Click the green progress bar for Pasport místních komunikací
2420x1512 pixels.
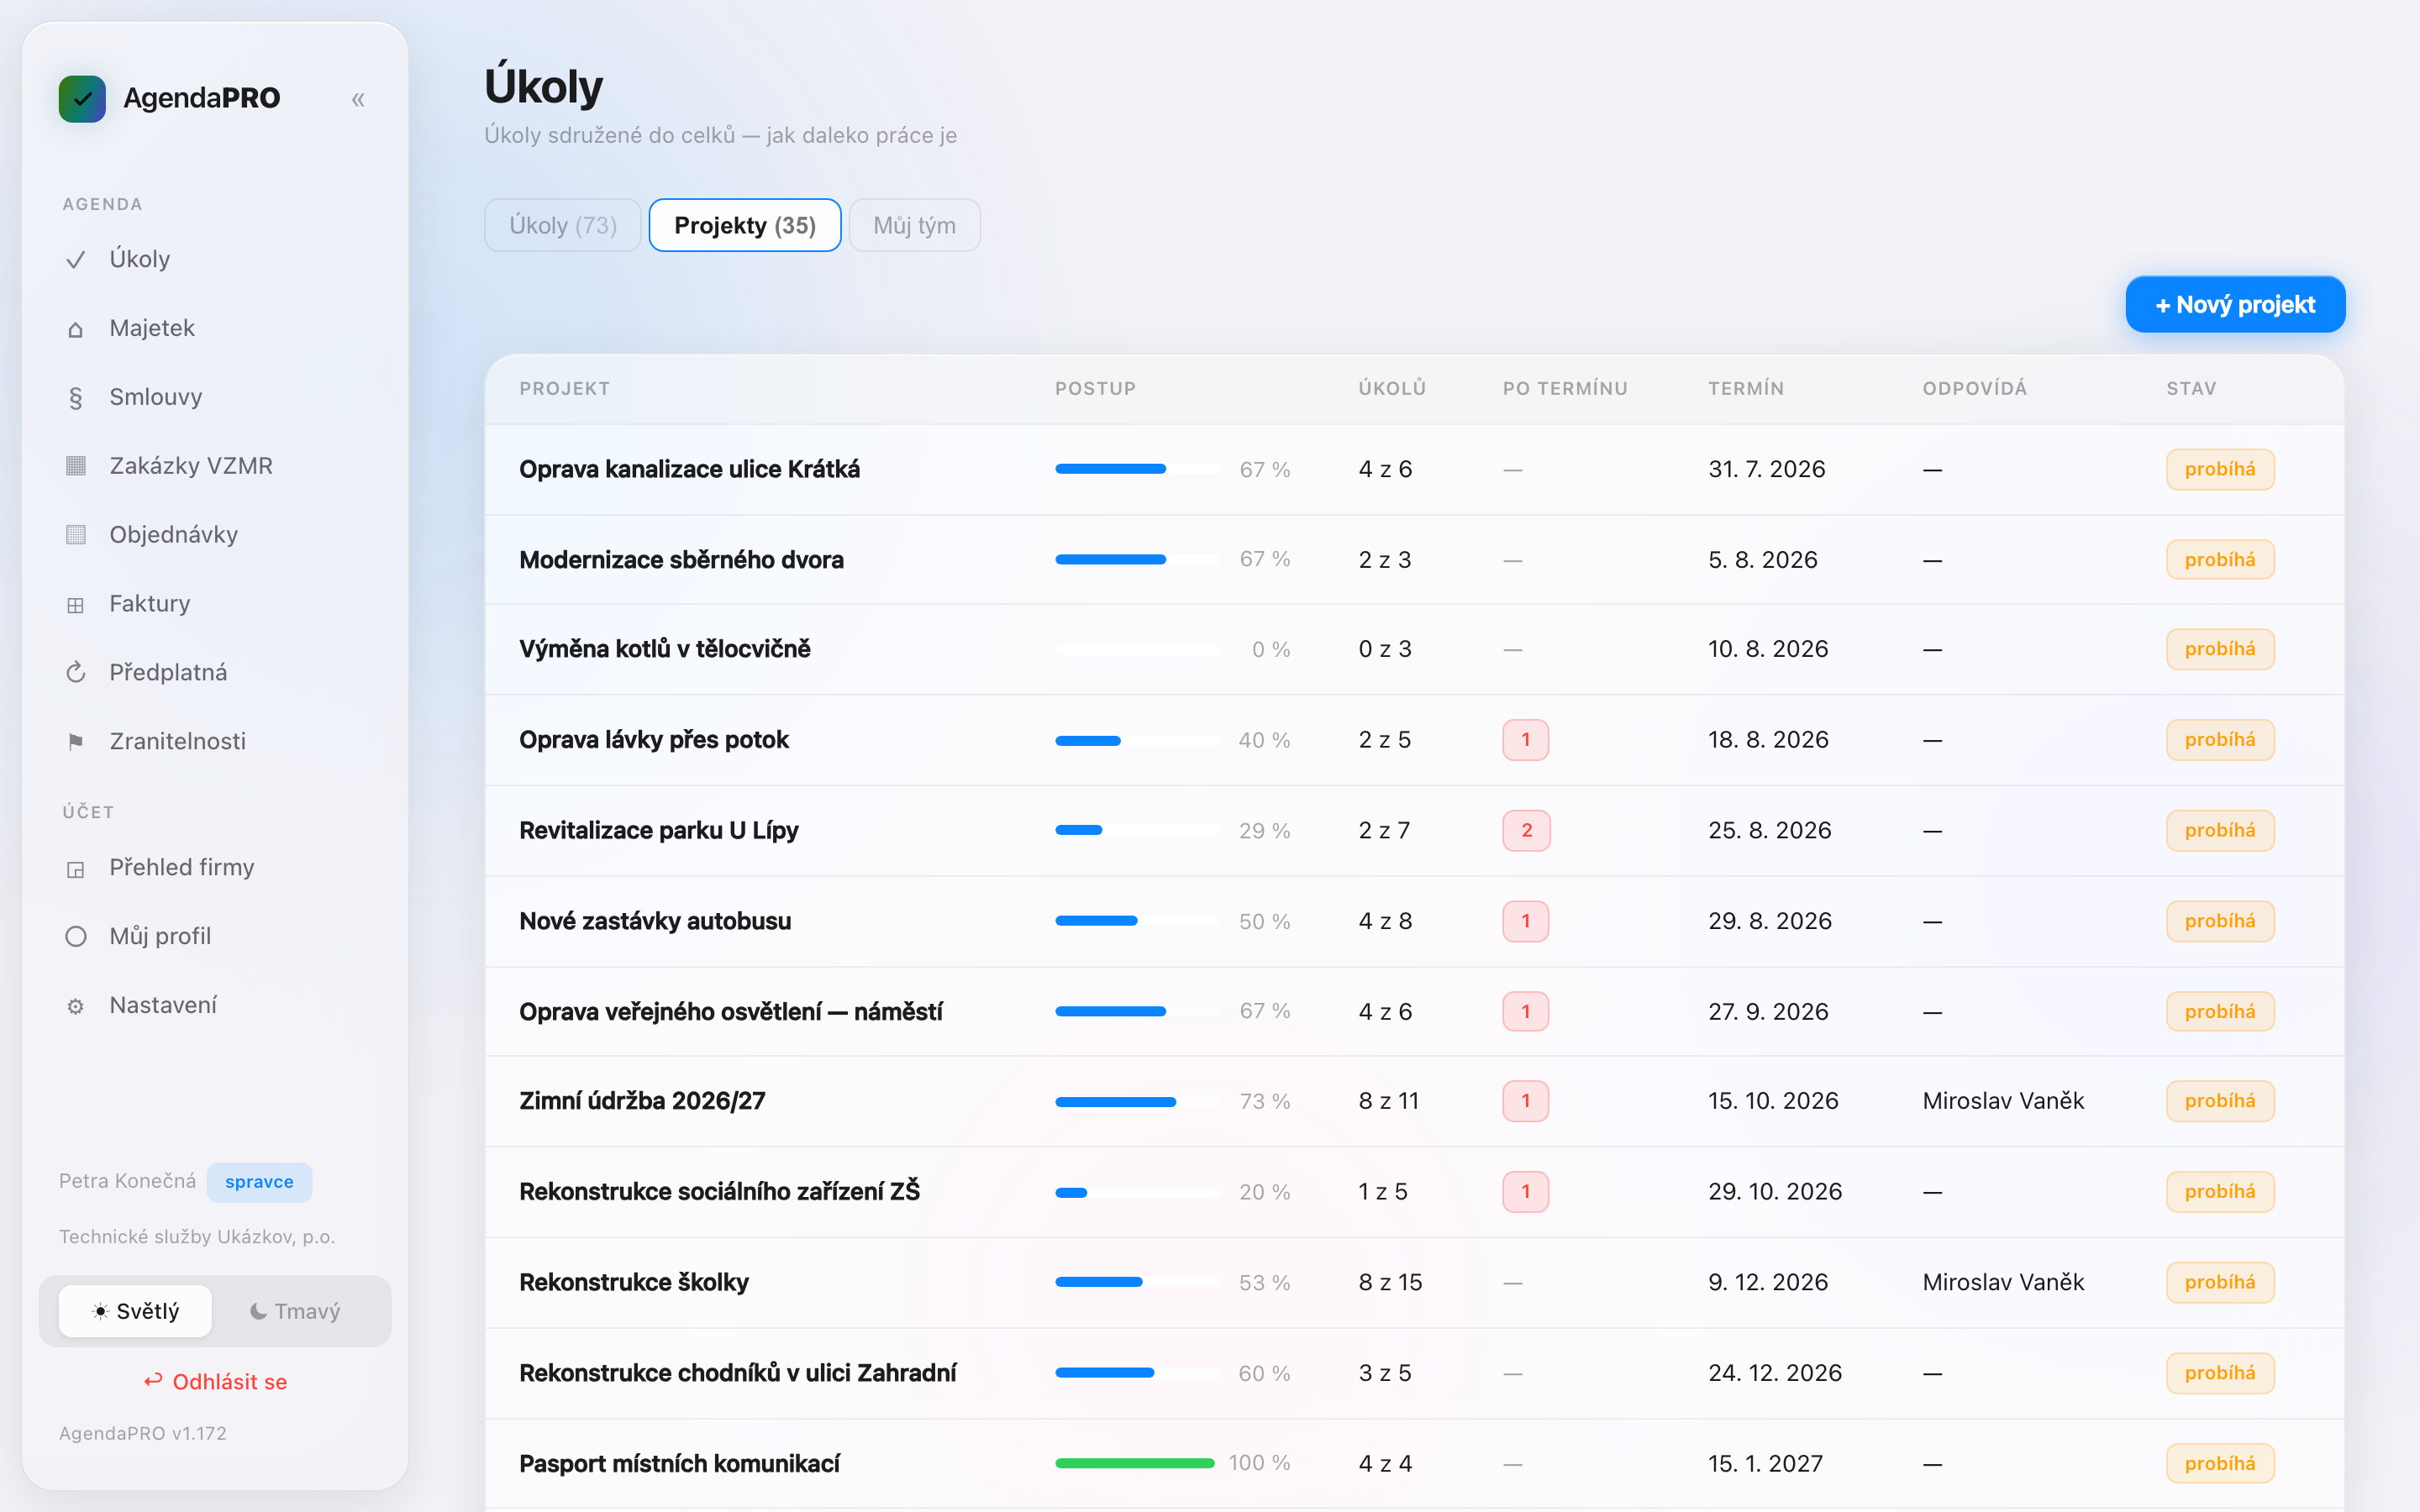[x=1137, y=1463]
